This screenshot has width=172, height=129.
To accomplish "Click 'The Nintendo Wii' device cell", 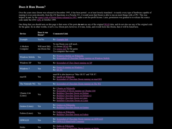I will click(x=28, y=84).
